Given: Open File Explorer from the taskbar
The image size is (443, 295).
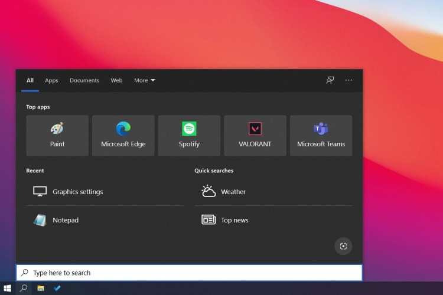Looking at the screenshot, I should click(41, 288).
